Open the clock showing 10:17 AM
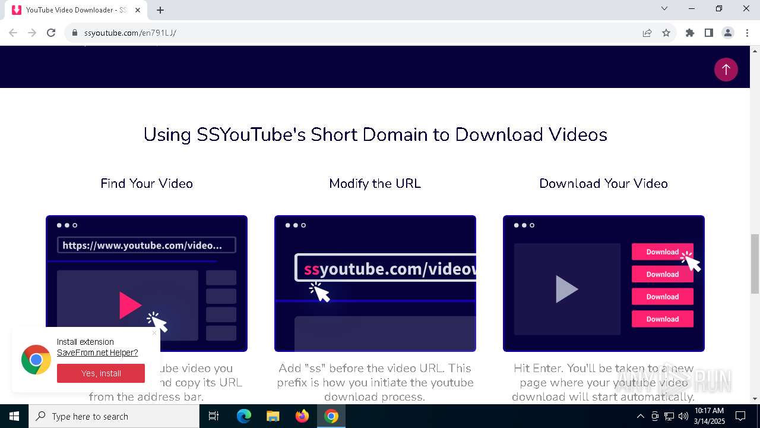The image size is (760, 428). pyautogui.click(x=710, y=416)
